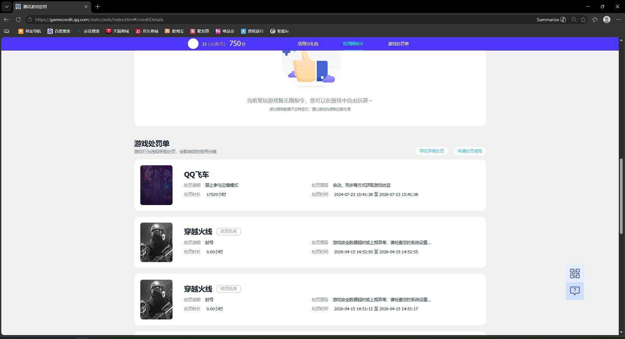Click the white account avatar circle
Image resolution: width=625 pixels, height=339 pixels.
pyautogui.click(x=193, y=44)
